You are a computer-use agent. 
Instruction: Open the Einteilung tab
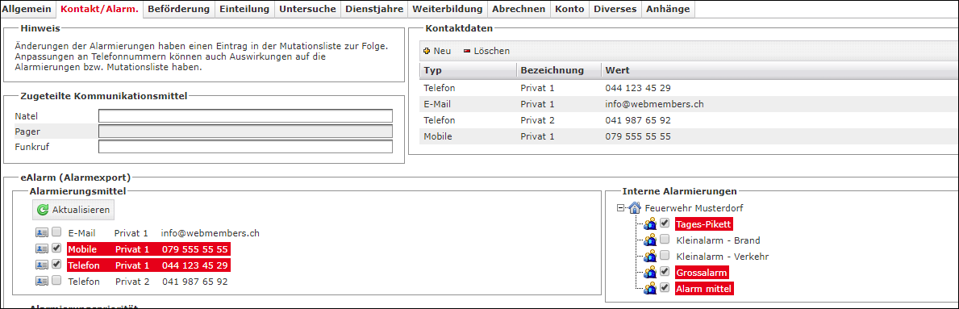coord(244,9)
